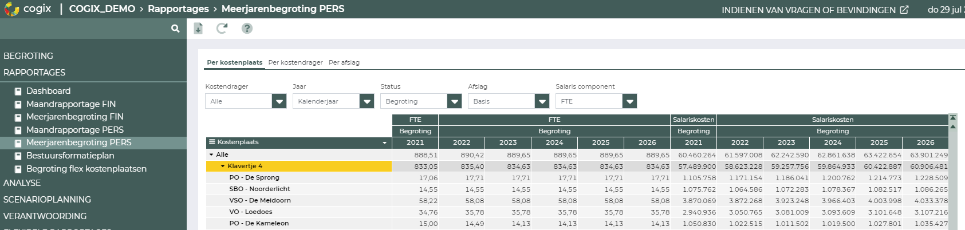Open the SCENARIOPLANNING sidebar section
This screenshot has height=230, width=965.
click(47, 200)
